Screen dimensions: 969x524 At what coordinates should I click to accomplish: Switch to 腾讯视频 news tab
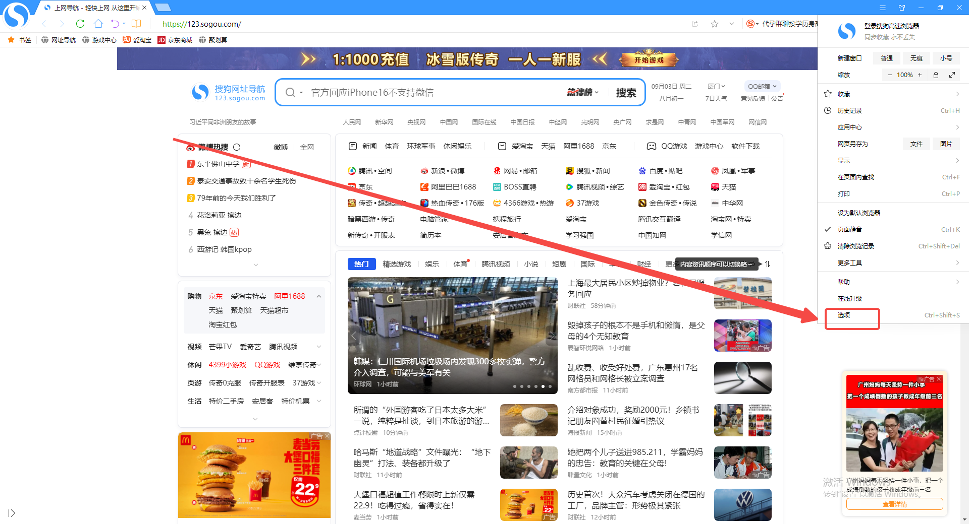point(496,264)
